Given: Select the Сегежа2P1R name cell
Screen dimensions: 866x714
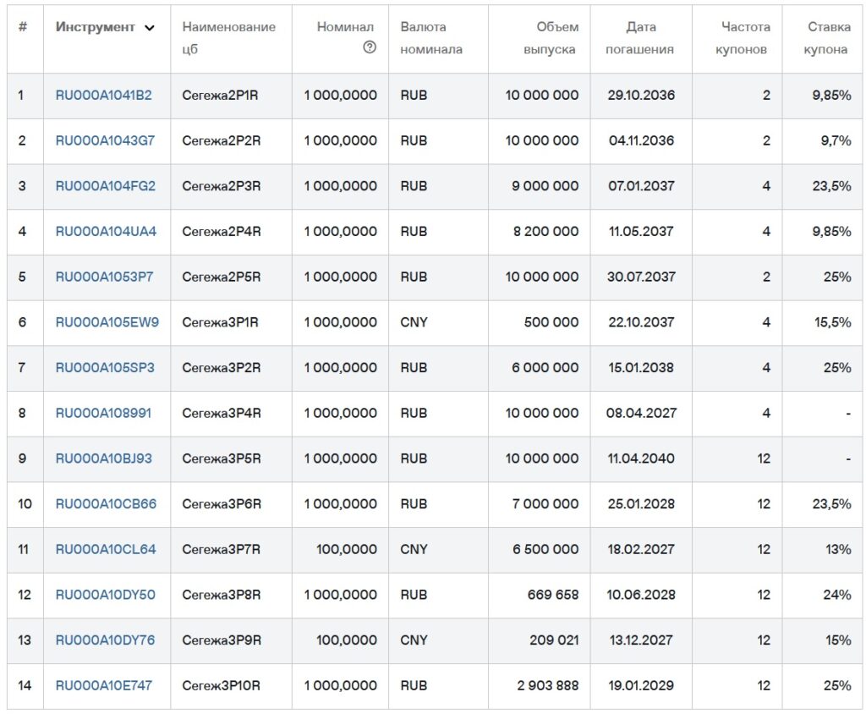Looking at the screenshot, I should tap(221, 95).
